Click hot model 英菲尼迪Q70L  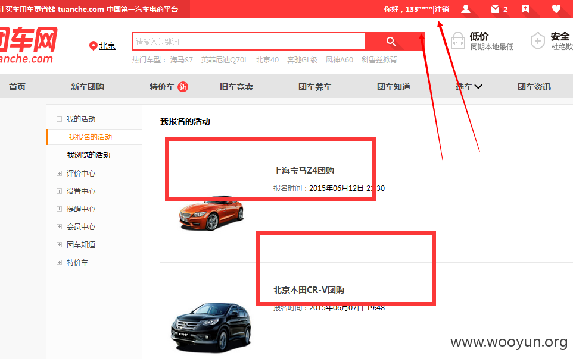click(225, 60)
